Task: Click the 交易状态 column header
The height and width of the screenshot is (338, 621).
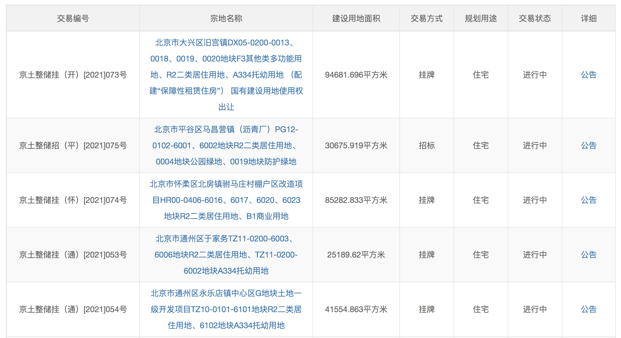Action: (x=535, y=18)
